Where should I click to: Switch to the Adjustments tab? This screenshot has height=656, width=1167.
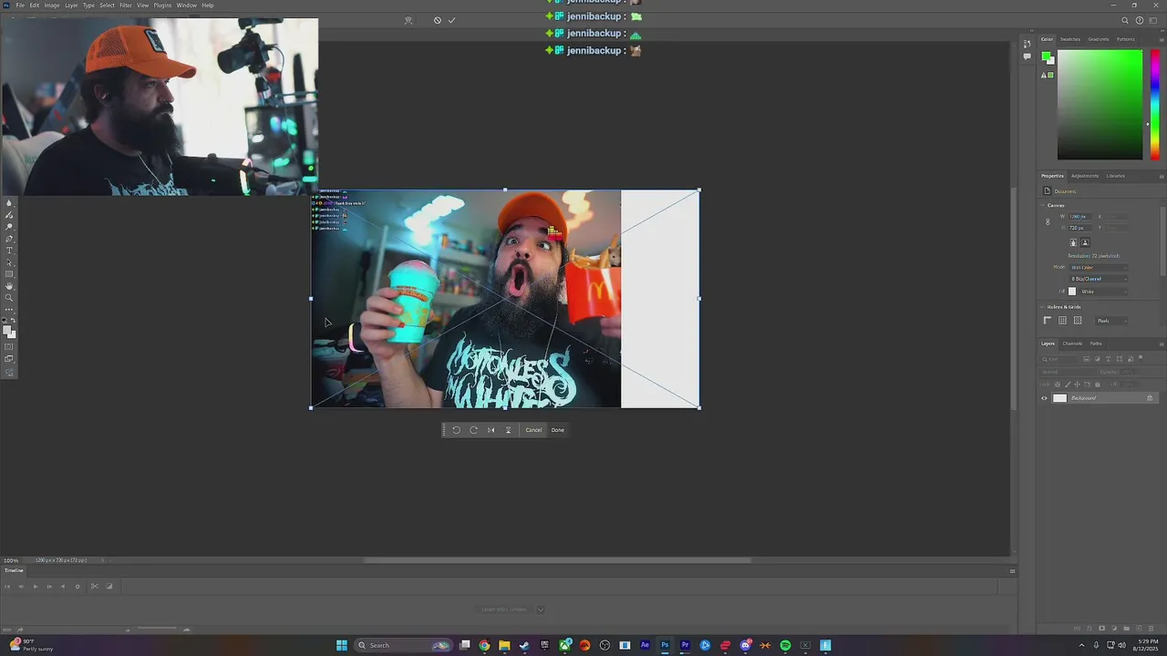pyautogui.click(x=1085, y=176)
